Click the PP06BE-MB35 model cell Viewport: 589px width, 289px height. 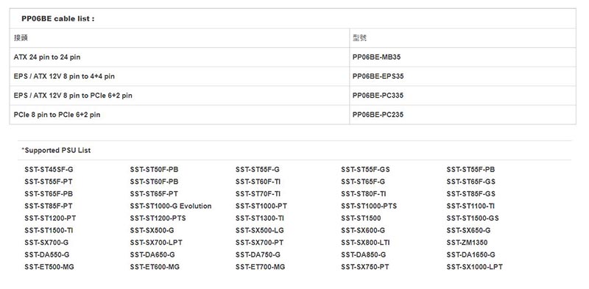376,57
